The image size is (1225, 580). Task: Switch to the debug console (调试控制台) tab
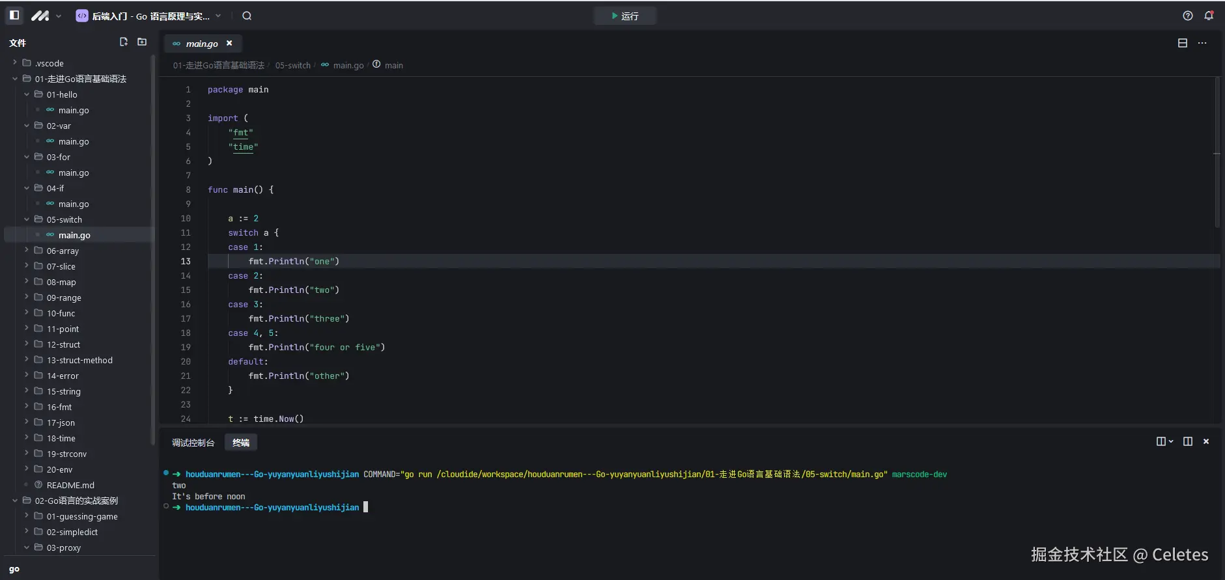pyautogui.click(x=193, y=443)
